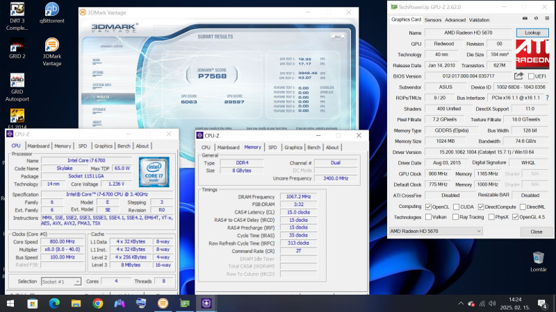Launch the 3DMark Vantage desktop shortcut

pos(51,51)
